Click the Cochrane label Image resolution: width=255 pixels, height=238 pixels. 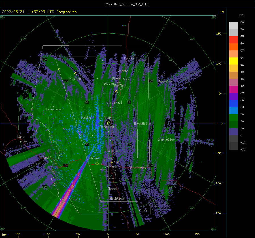pos(93,158)
